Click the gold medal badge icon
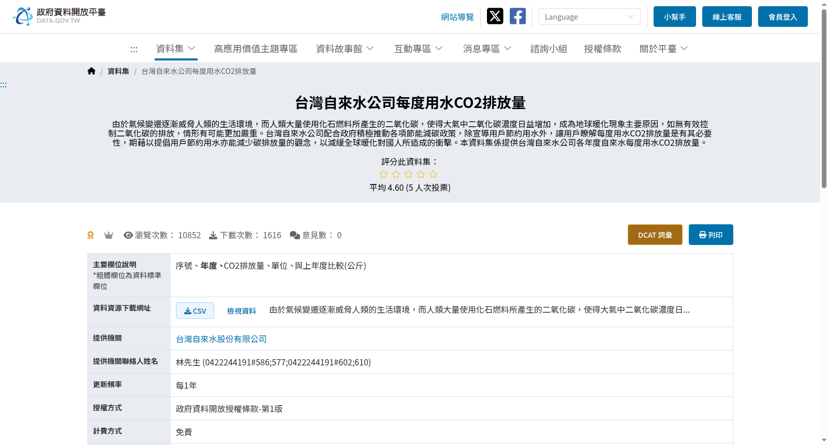 91,235
